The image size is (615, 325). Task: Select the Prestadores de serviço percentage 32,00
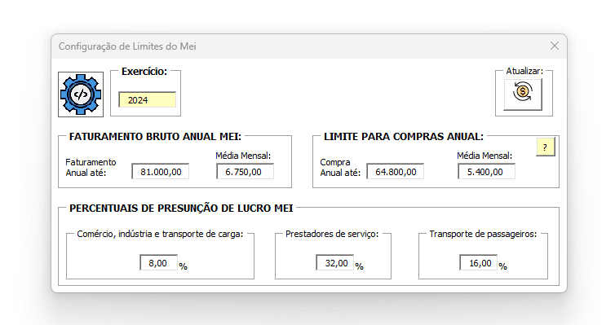(x=335, y=263)
